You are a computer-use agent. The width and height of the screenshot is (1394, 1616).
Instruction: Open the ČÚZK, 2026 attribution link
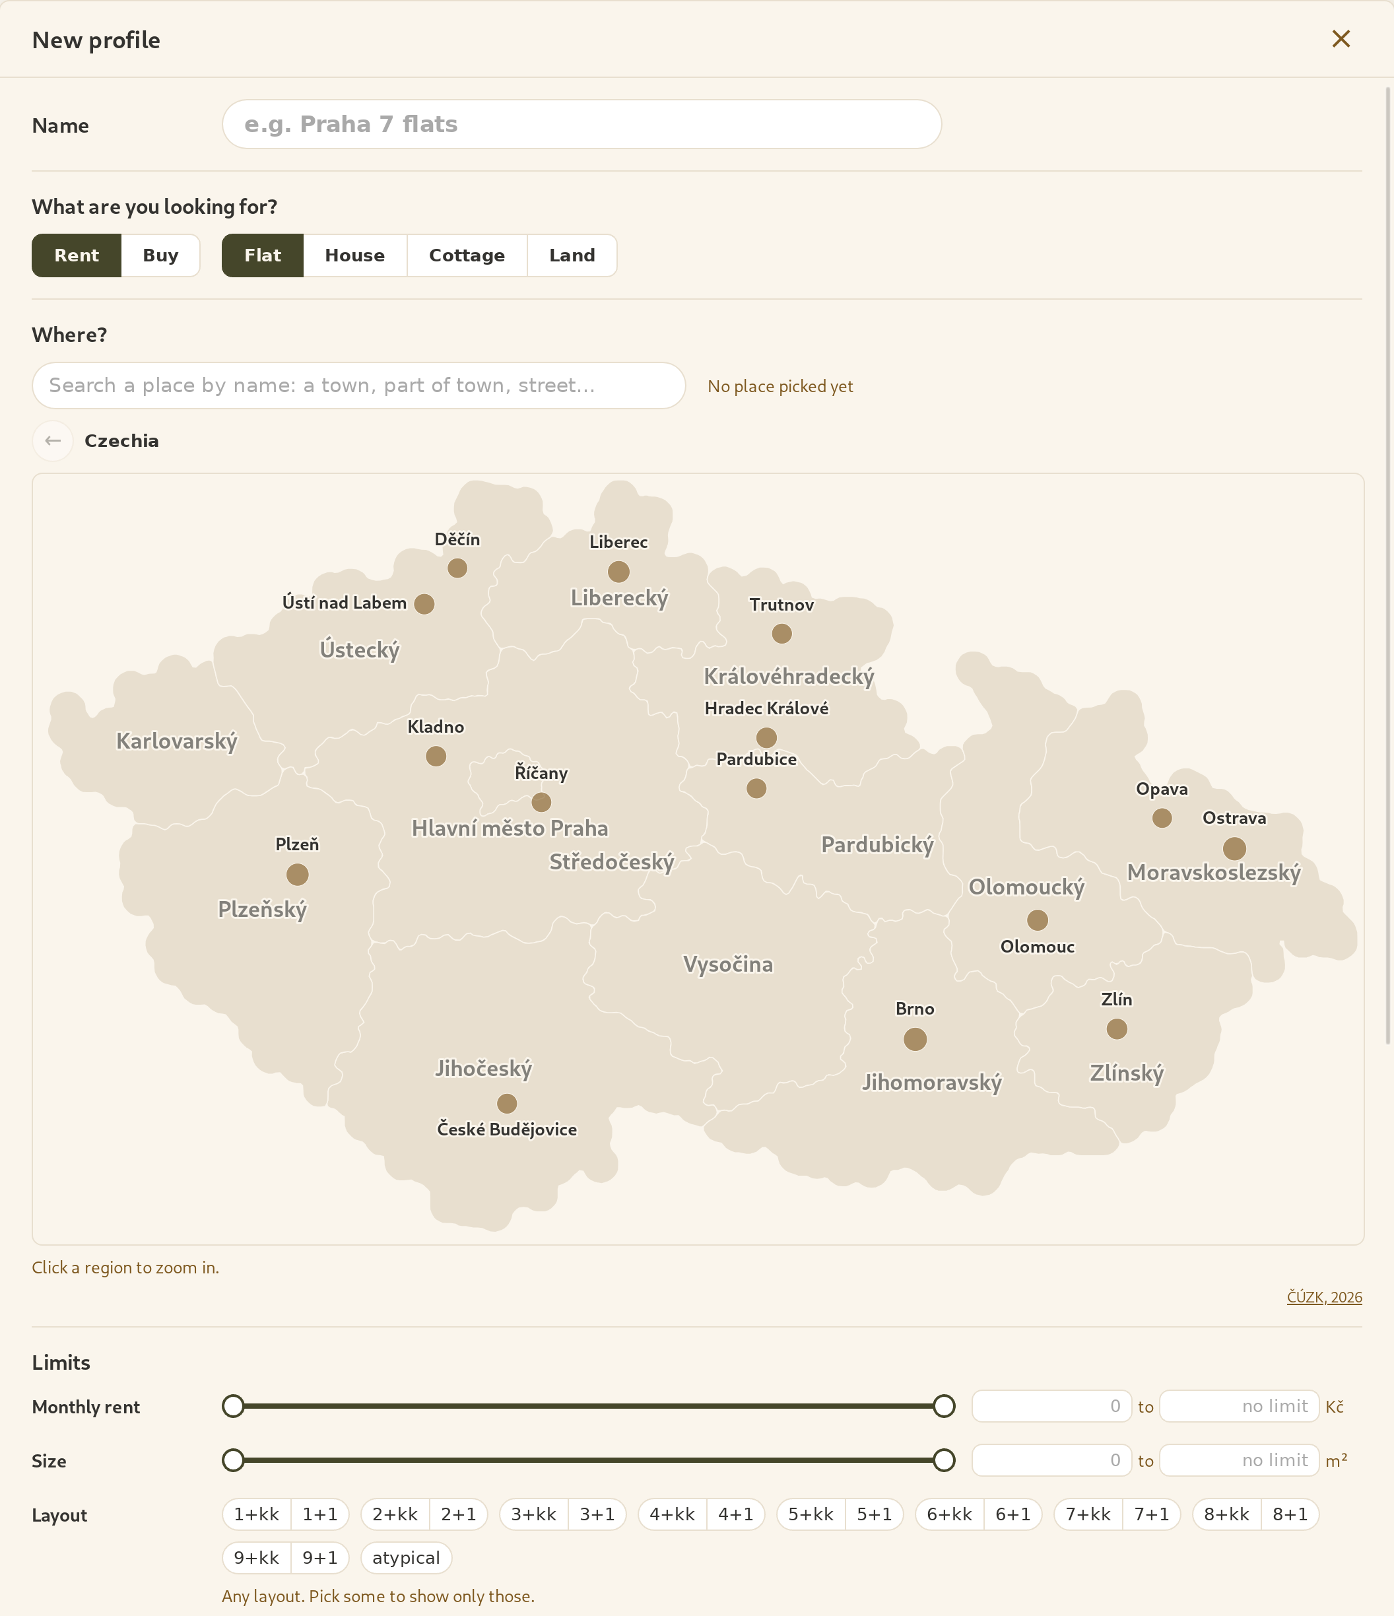(x=1325, y=1297)
